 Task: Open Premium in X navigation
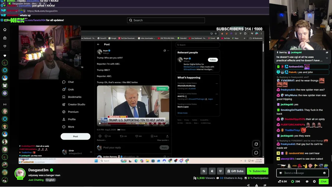(70, 112)
